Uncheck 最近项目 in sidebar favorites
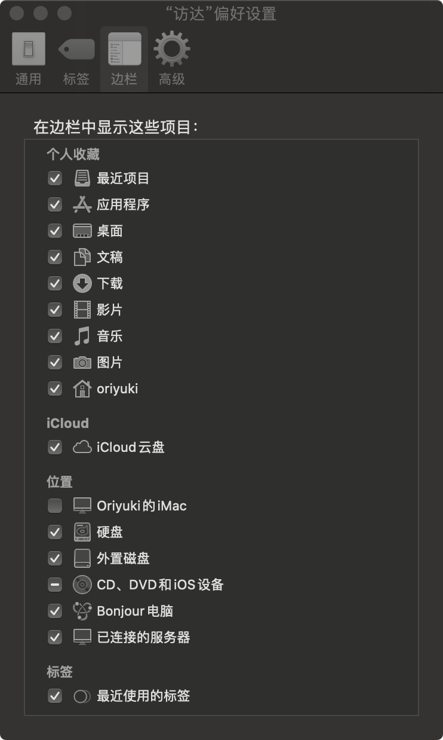 [x=55, y=178]
